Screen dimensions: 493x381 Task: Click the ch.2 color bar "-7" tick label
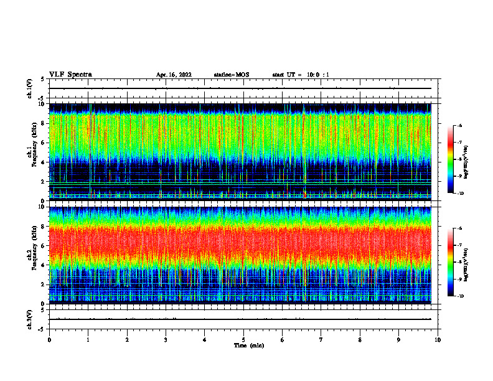point(460,245)
